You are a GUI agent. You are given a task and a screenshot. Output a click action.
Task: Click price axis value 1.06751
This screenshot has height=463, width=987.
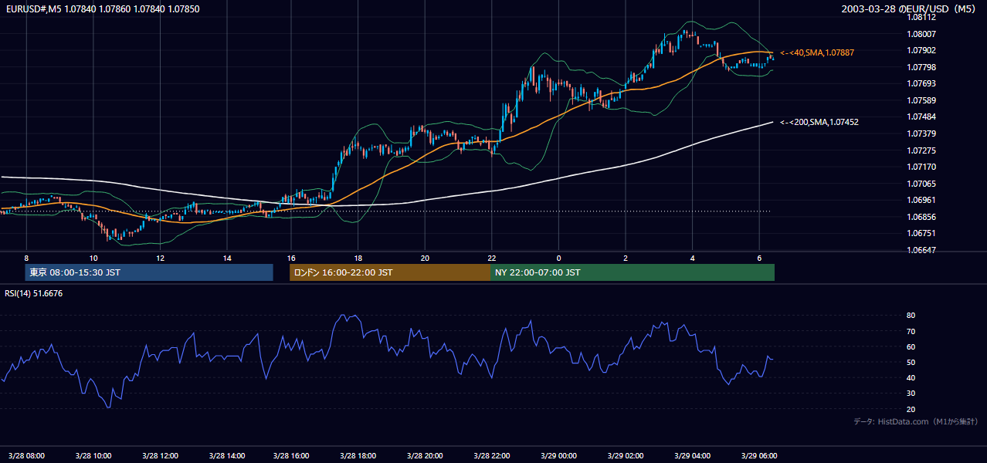point(921,233)
